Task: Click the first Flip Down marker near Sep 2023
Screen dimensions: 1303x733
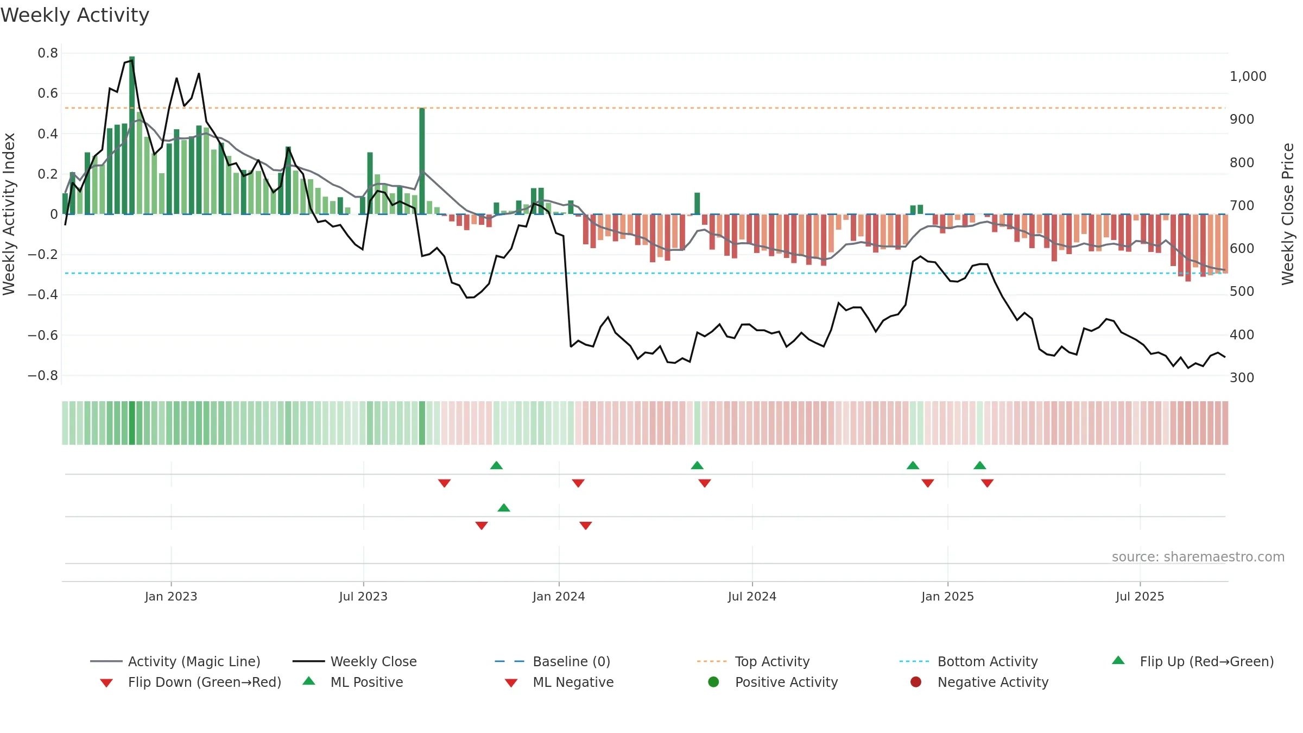Action: click(x=444, y=483)
